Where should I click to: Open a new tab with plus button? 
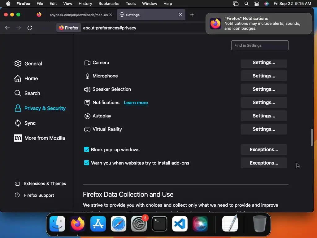[x=192, y=15]
